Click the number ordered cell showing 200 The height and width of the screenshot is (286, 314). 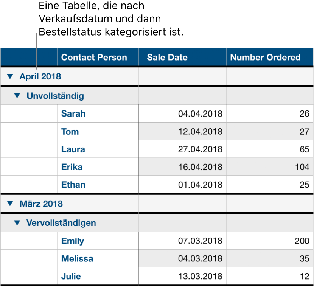tap(302, 241)
